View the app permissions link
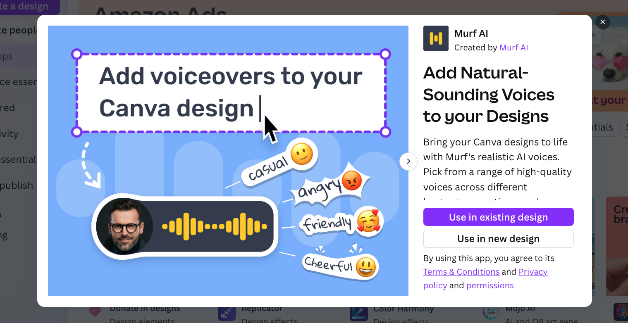 [x=490, y=285]
